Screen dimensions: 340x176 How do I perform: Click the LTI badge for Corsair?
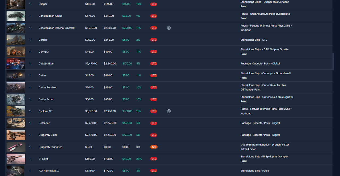pos(154,40)
